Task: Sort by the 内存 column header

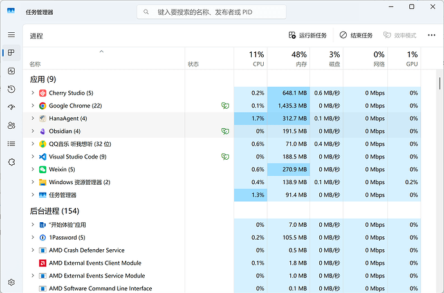Action: pyautogui.click(x=288, y=59)
